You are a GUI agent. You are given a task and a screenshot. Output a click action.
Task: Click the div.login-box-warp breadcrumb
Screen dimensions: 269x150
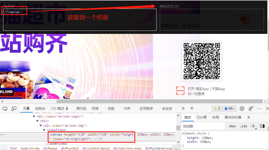point(127,148)
